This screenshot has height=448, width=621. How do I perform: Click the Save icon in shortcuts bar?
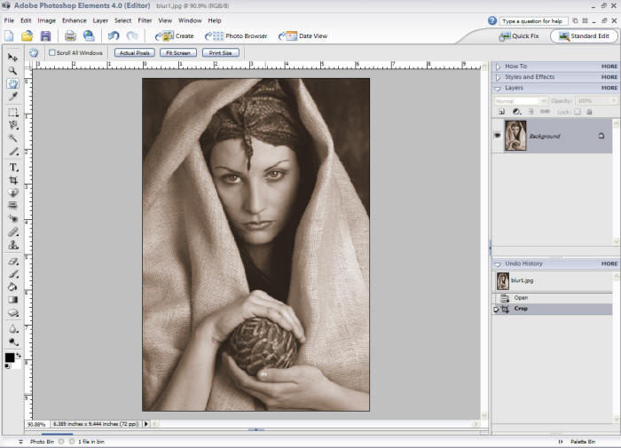tap(44, 35)
